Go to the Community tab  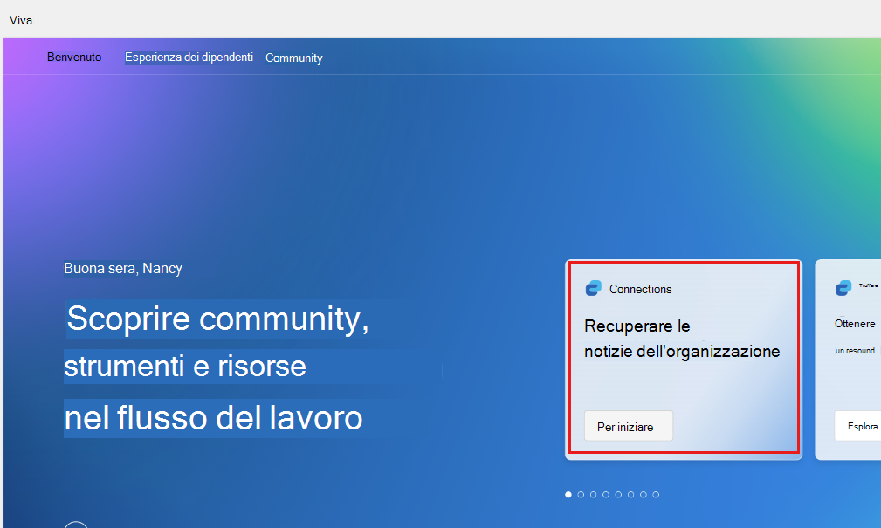click(x=294, y=58)
